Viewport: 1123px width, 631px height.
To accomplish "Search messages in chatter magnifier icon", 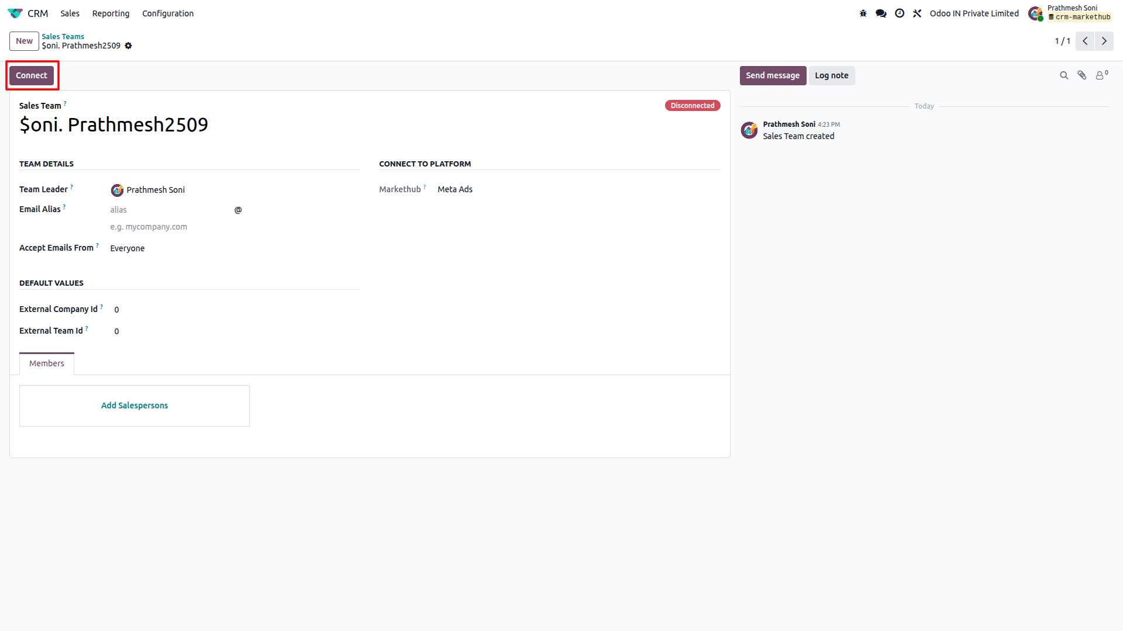I will click(x=1064, y=75).
